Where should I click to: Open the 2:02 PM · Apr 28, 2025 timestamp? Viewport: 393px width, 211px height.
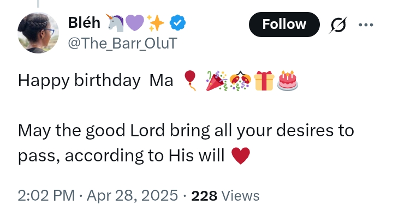point(98,196)
